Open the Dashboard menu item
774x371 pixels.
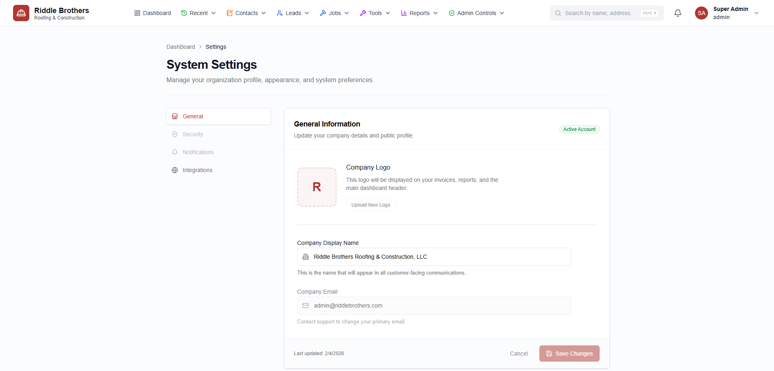coord(152,13)
